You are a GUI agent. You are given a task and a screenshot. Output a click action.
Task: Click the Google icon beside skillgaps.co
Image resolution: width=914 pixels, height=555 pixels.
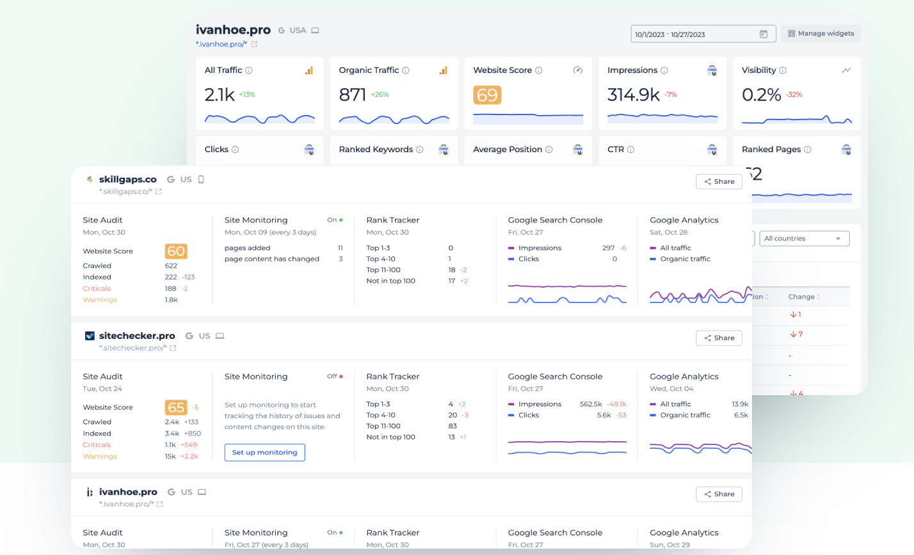click(171, 180)
